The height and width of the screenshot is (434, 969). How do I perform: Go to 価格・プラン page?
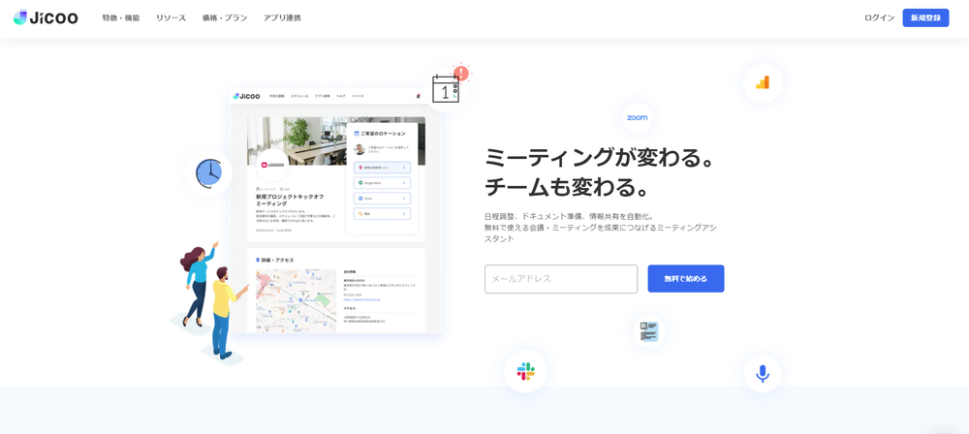tap(225, 18)
